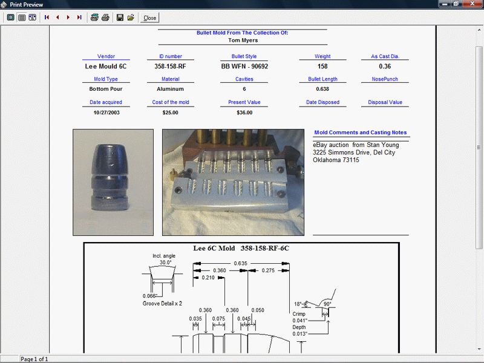The image size is (484, 363).
Task: Click the 'Material' field label
Action: [x=171, y=79]
